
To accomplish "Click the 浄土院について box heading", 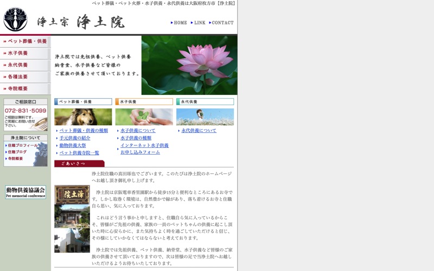I will click(x=25, y=138).
